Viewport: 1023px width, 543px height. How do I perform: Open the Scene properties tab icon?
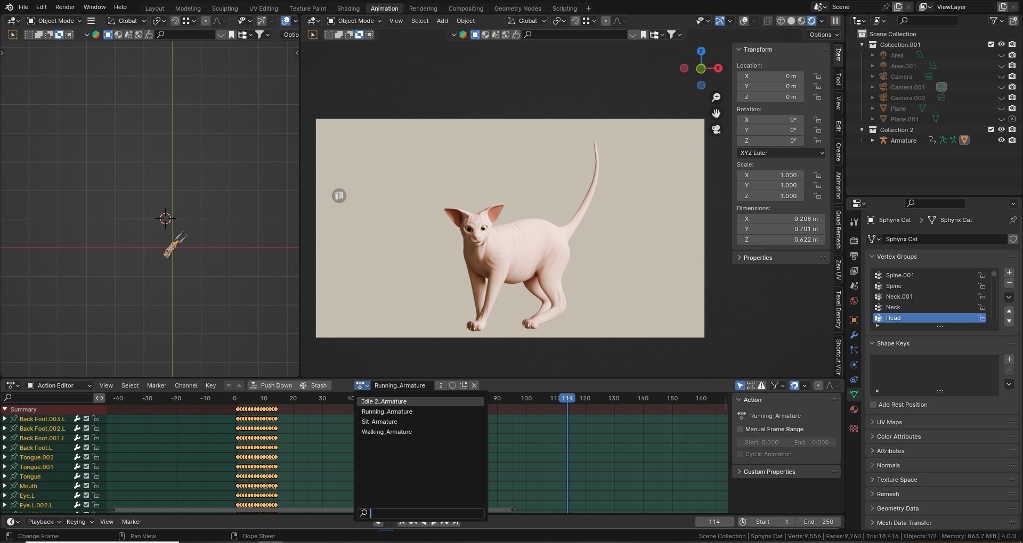tap(854, 286)
